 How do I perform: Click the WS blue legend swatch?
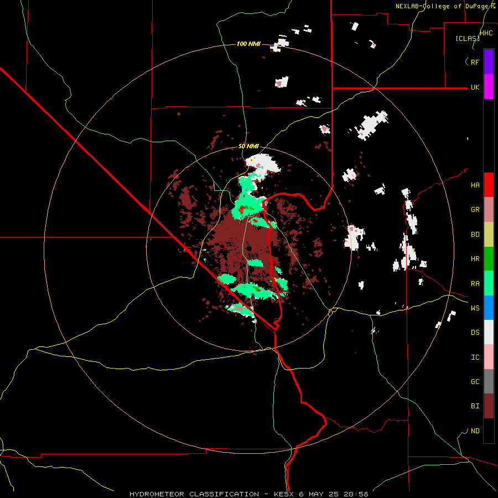[x=489, y=308]
